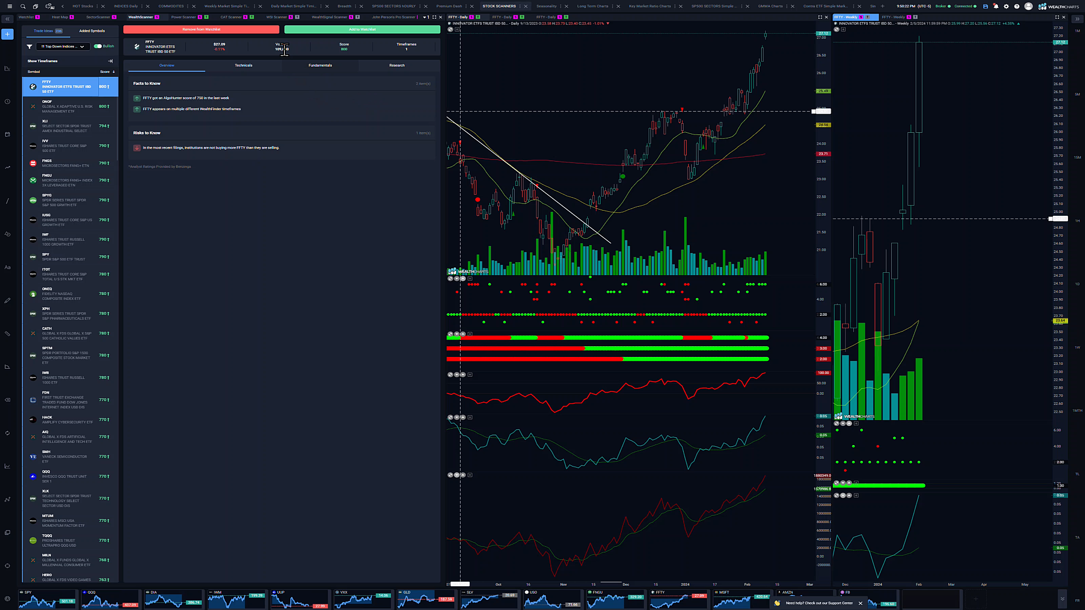Click collapse Show Timeframes arrow icon
The image size is (1085, 610).
[x=110, y=61]
